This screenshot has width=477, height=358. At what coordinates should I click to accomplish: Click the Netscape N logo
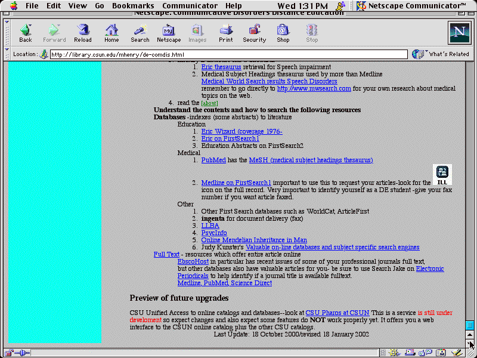coord(459,33)
